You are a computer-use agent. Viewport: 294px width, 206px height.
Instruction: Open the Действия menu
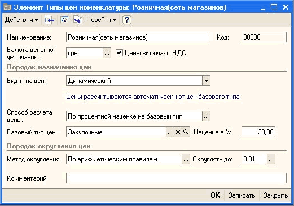21,20
